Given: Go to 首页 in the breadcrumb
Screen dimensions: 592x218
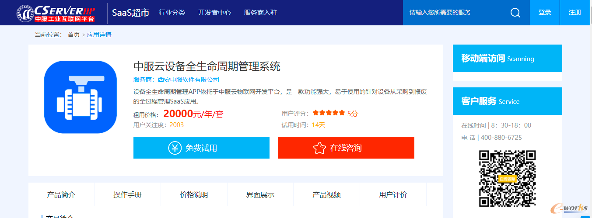Looking at the screenshot, I should tap(74, 35).
